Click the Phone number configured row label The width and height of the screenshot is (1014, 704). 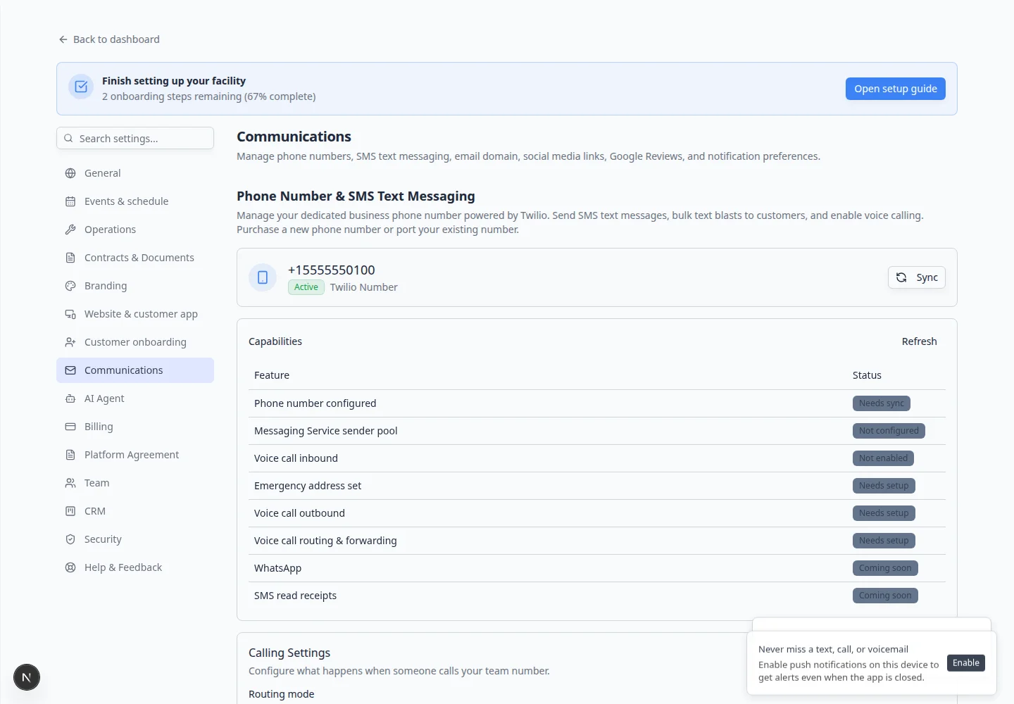315,403
